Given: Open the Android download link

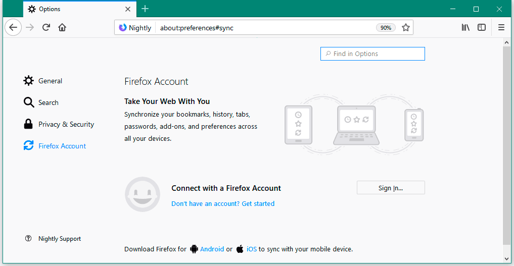Looking at the screenshot, I should click(212, 249).
